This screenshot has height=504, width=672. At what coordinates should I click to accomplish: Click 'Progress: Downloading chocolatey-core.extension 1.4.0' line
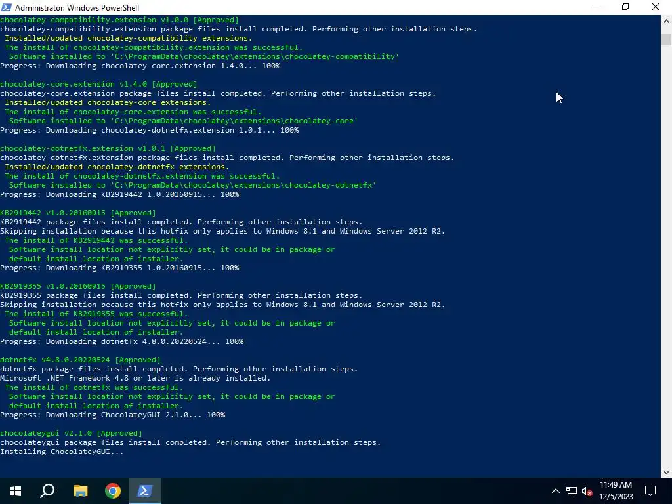(140, 66)
